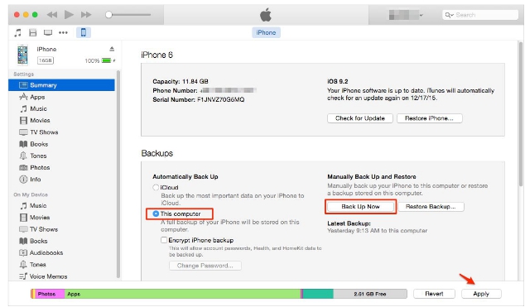
Task: Click Movies icon under On My Device
Action: point(23,218)
